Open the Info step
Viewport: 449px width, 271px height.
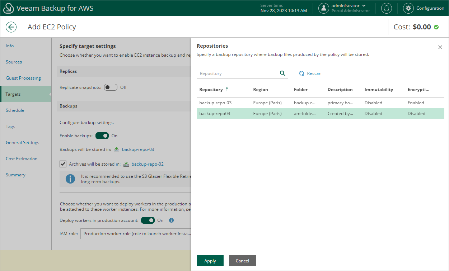pos(10,46)
